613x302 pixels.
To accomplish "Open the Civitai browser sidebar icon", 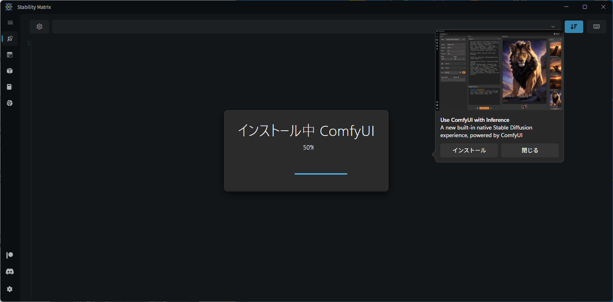I will 10,103.
